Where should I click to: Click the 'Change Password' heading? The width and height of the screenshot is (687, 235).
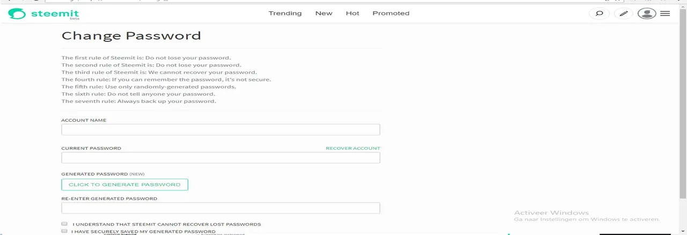[131, 36]
